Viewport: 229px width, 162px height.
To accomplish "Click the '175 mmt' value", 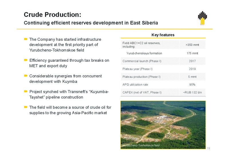I will tap(192, 53).
